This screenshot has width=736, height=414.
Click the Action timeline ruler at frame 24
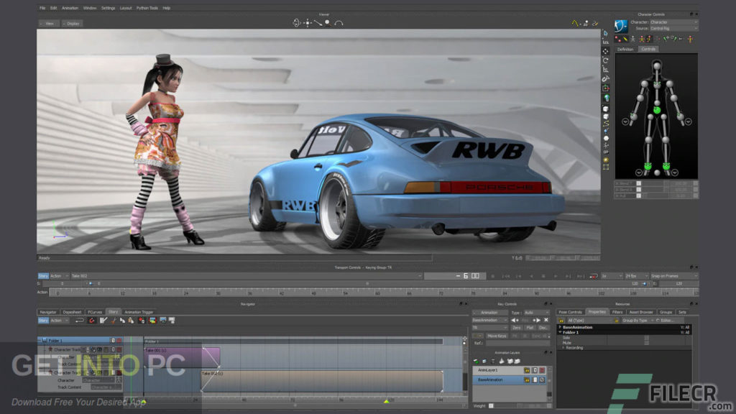[x=186, y=293]
